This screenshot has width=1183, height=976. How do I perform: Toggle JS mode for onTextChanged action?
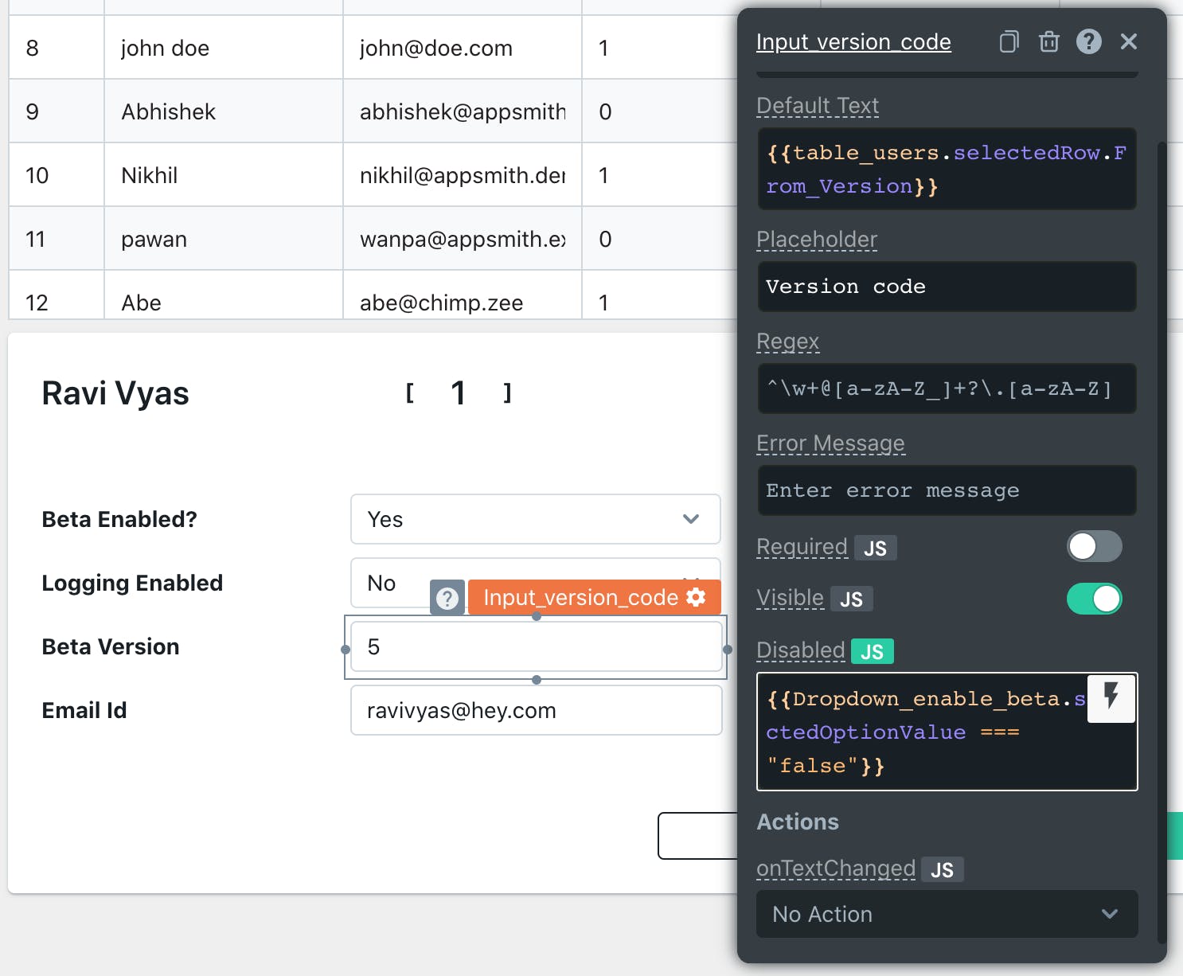tap(942, 870)
